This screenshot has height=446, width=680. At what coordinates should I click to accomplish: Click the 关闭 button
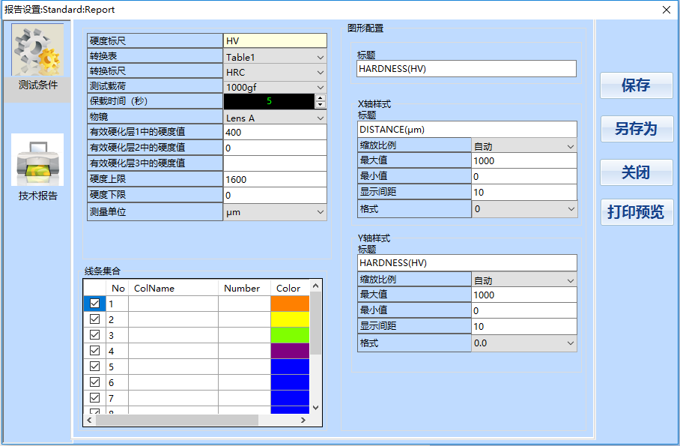636,172
